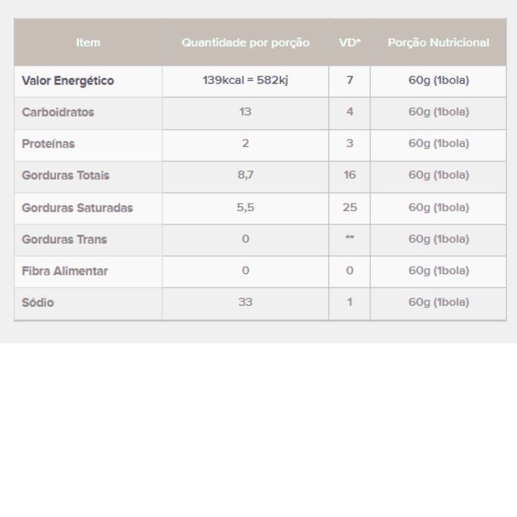Select the Gorduras Saturadas row label
This screenshot has width=517, height=517.
[x=77, y=208]
